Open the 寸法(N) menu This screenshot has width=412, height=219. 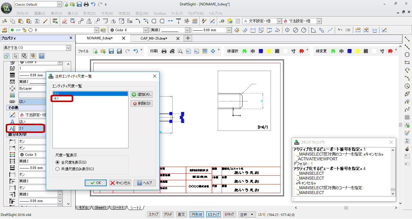point(107,14)
